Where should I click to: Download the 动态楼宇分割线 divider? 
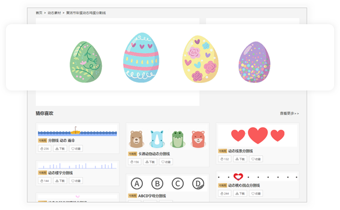pyautogui.click(x=60, y=181)
